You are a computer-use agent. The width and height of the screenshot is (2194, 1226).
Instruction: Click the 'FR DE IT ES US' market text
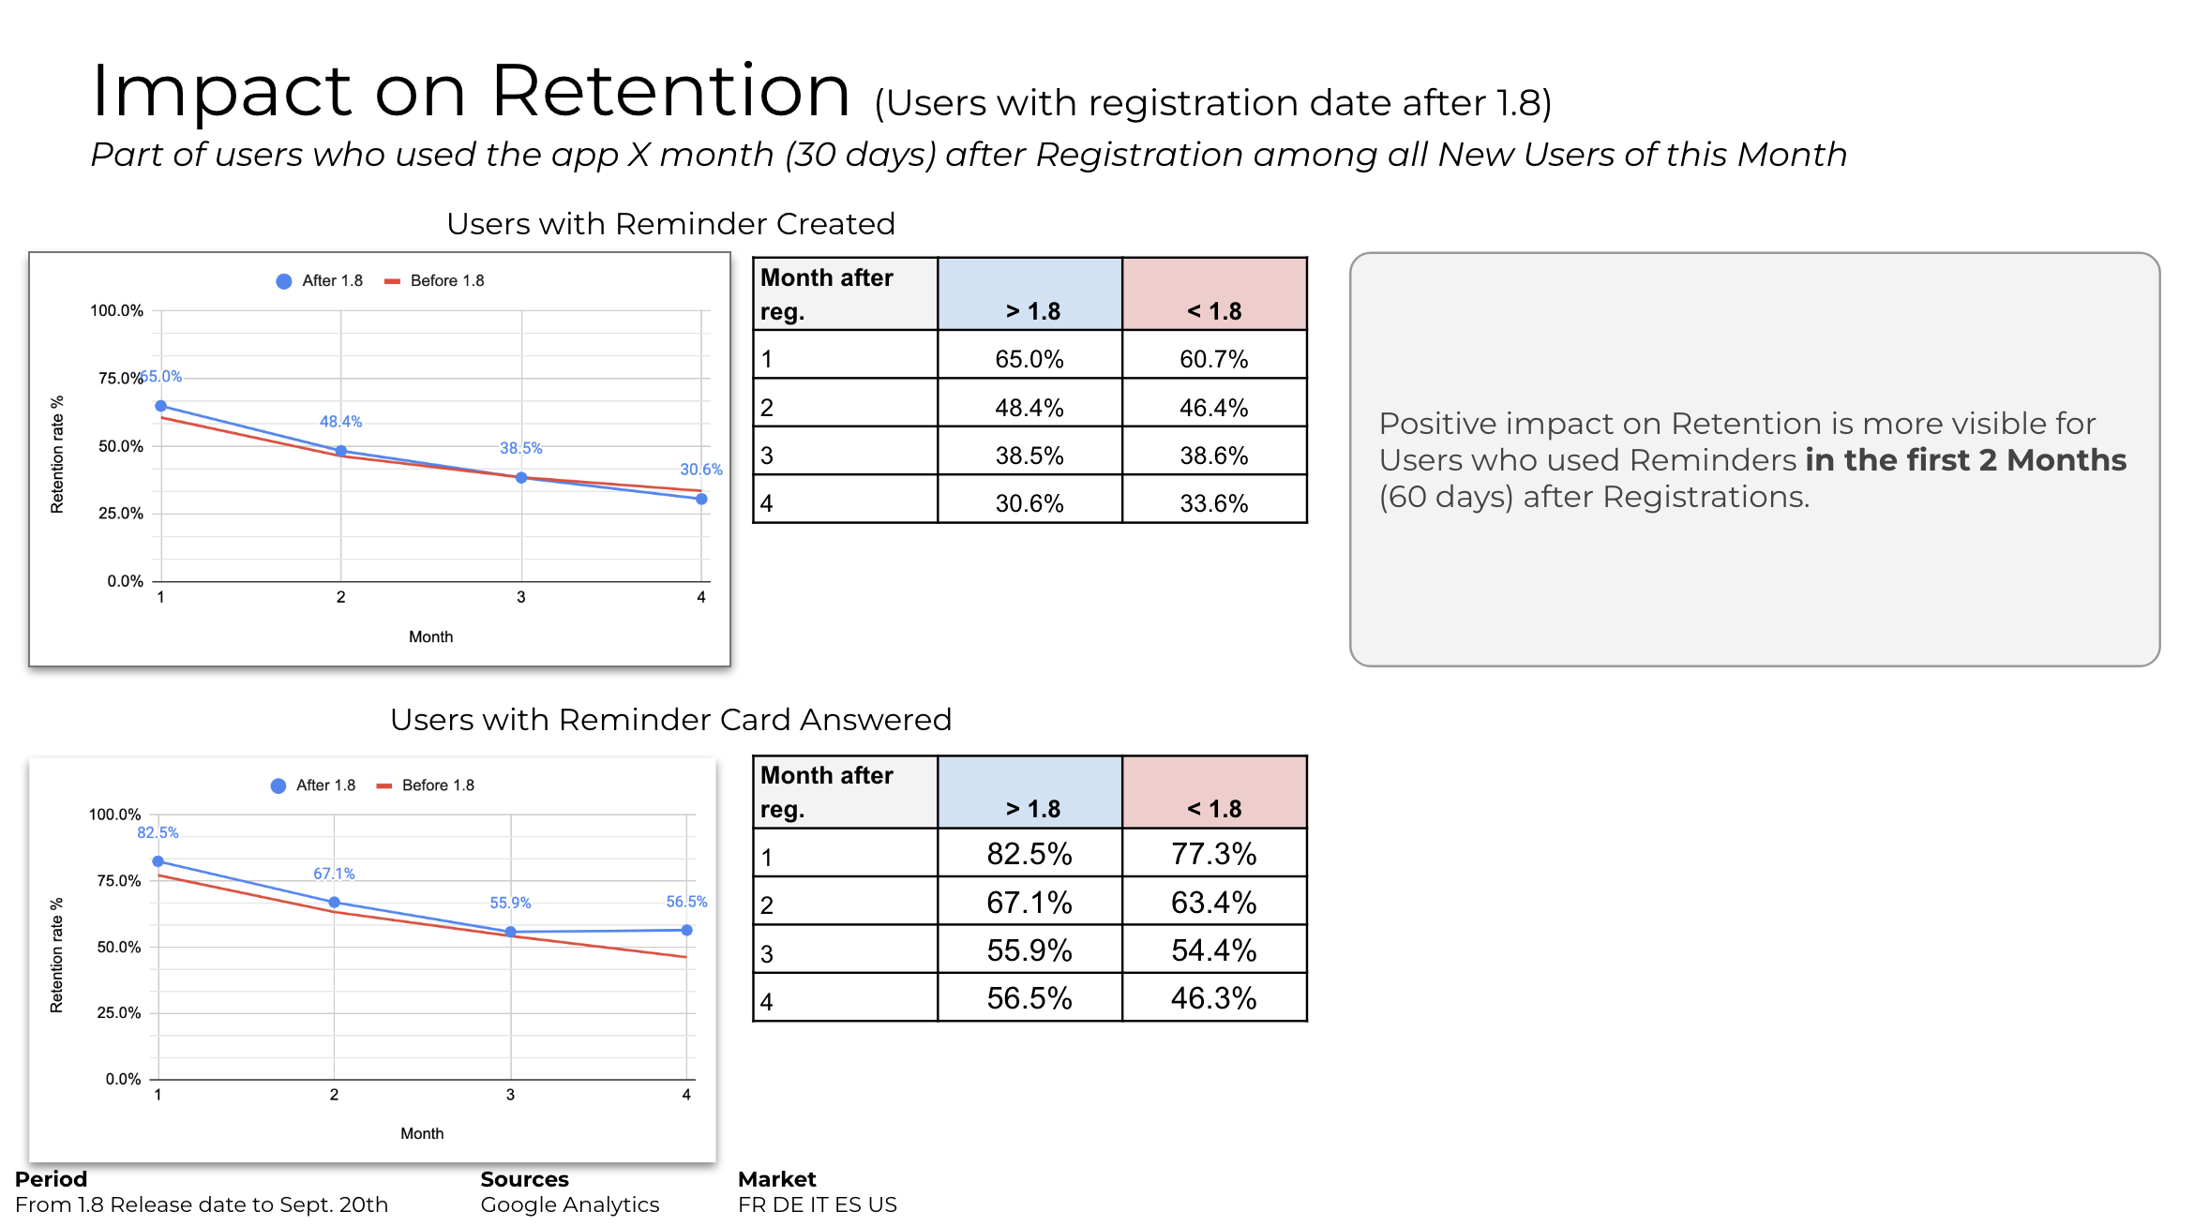point(818,1204)
